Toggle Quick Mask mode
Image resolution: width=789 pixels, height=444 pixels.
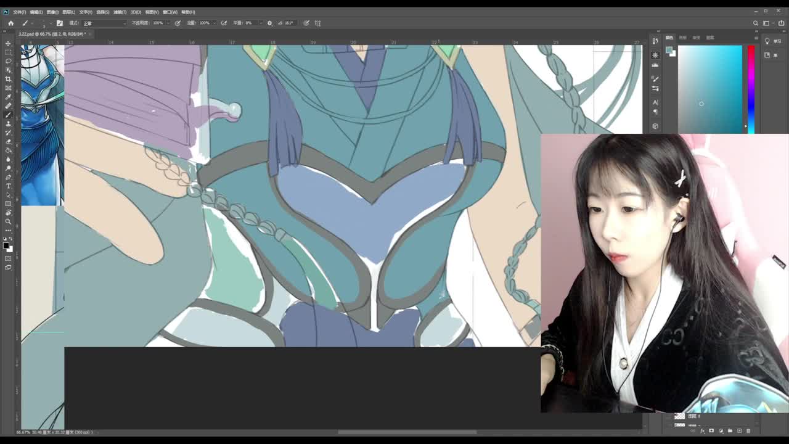click(9, 258)
